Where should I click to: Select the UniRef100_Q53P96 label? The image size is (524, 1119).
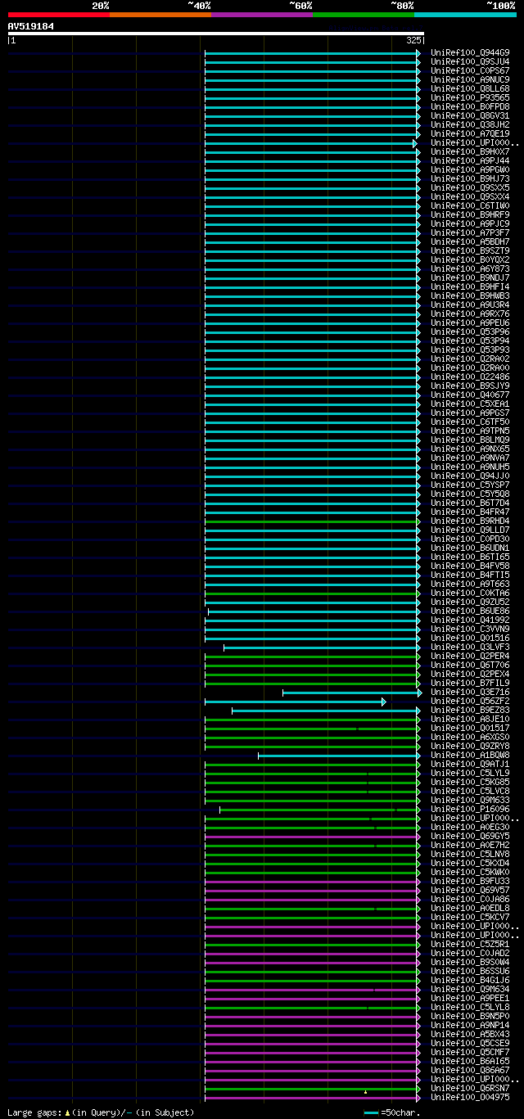click(470, 332)
